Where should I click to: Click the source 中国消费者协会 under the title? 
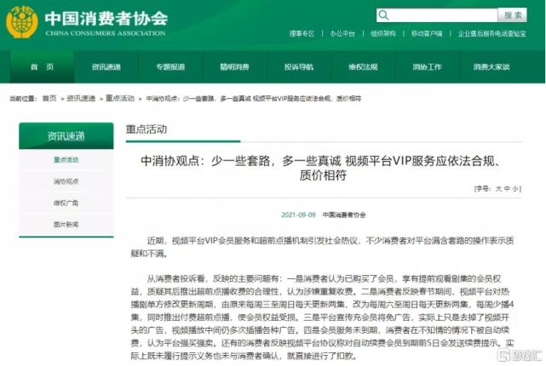[x=344, y=215]
